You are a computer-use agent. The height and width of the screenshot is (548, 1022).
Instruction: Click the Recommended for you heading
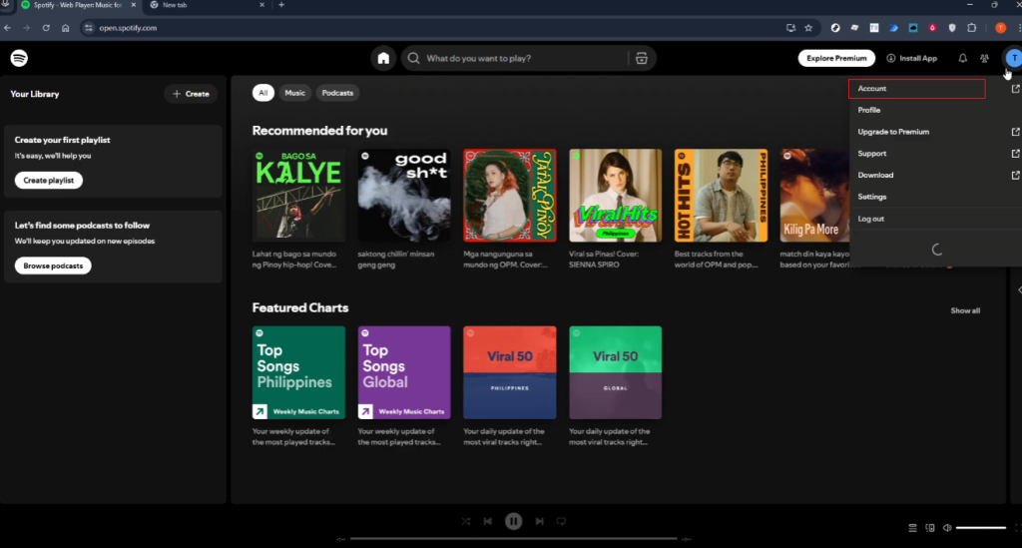tap(319, 131)
